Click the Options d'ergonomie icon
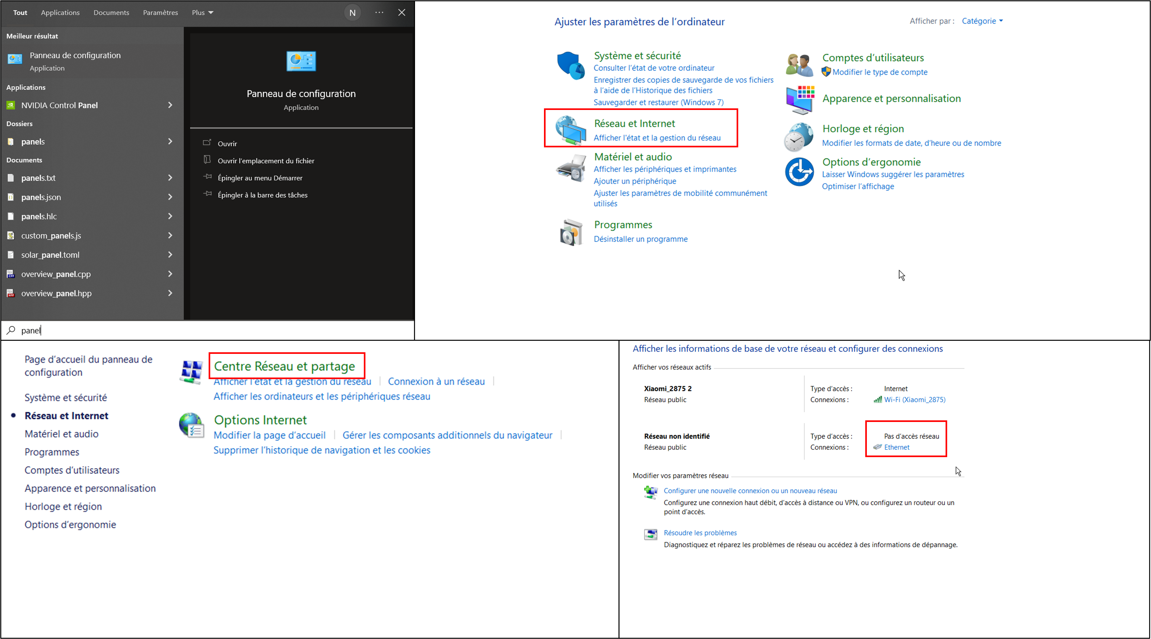This screenshot has height=639, width=1151. pyautogui.click(x=799, y=172)
